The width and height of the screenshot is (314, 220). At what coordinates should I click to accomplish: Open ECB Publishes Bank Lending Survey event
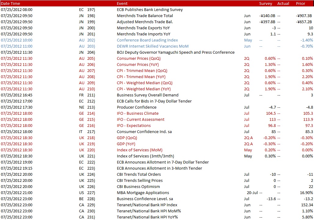[150, 9]
